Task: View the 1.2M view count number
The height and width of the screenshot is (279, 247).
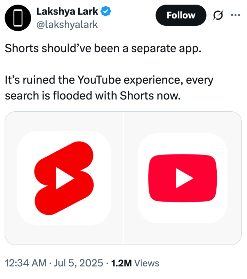Action: point(121,263)
